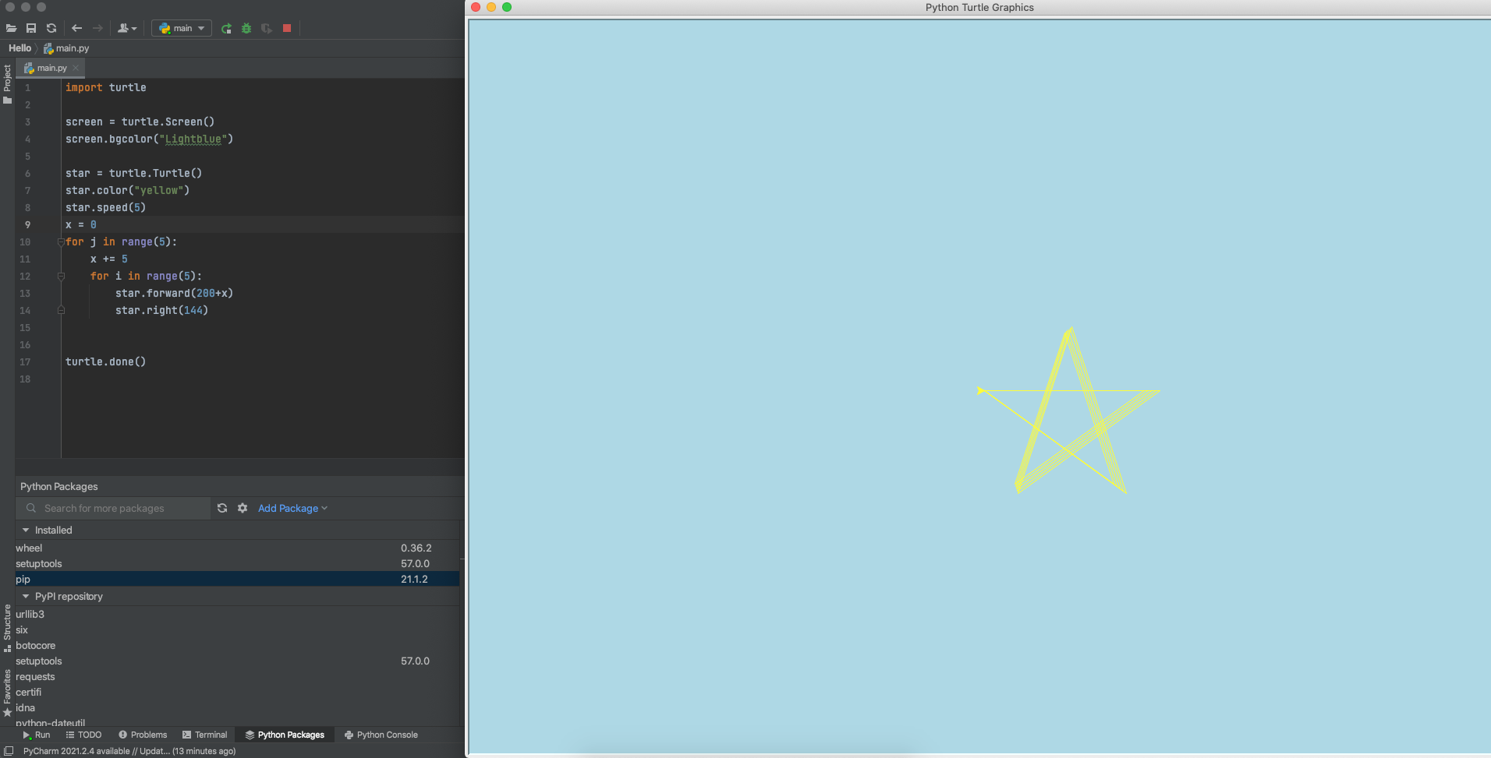Open the Python Console tab

(381, 735)
